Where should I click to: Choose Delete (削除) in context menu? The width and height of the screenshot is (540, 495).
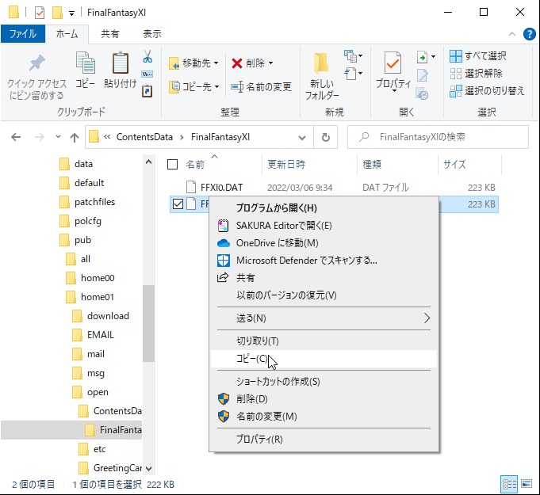click(324, 399)
